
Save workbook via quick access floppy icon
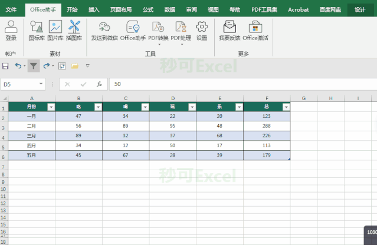click(5, 66)
